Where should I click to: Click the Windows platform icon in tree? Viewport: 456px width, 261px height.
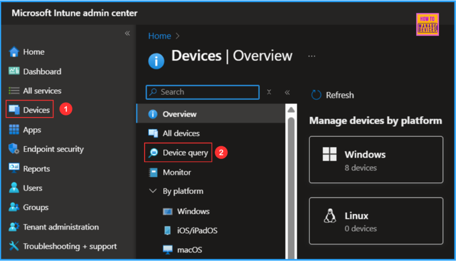pos(167,211)
